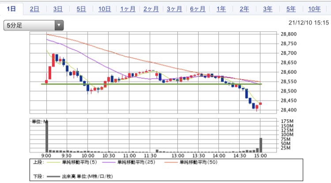Click the 25M volume axis label

pos(286,148)
